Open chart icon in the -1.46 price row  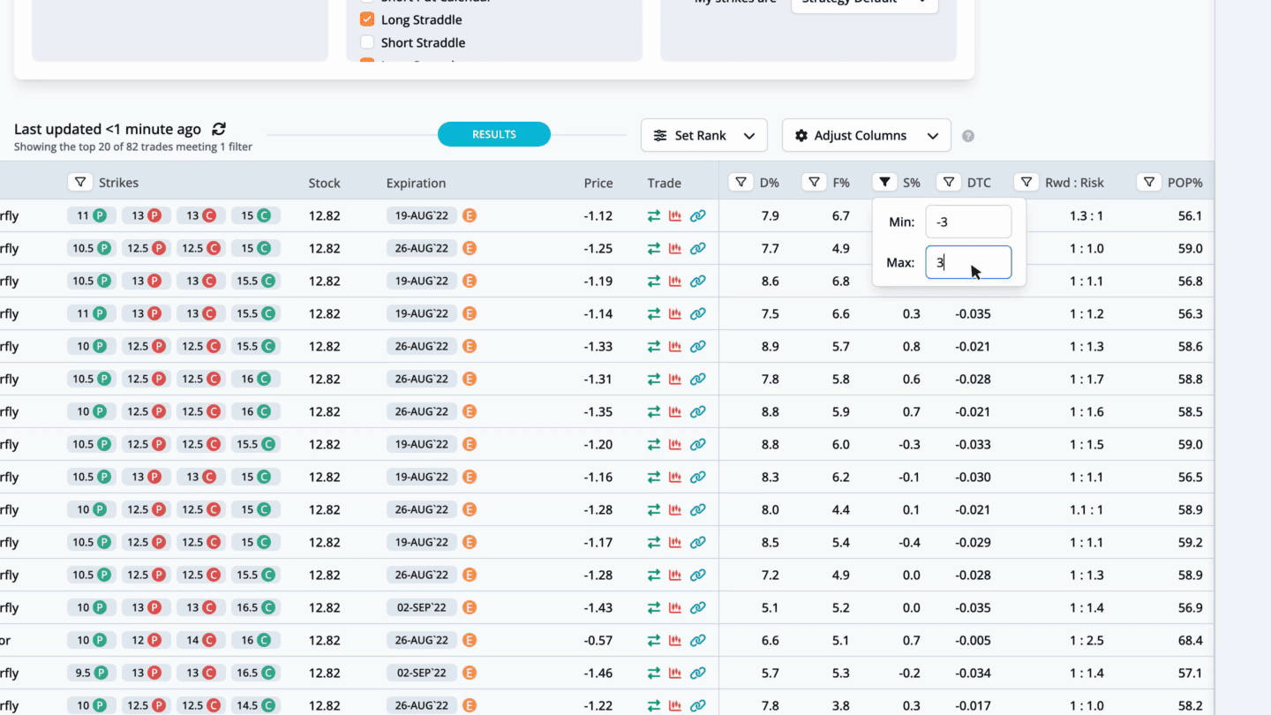coord(675,673)
